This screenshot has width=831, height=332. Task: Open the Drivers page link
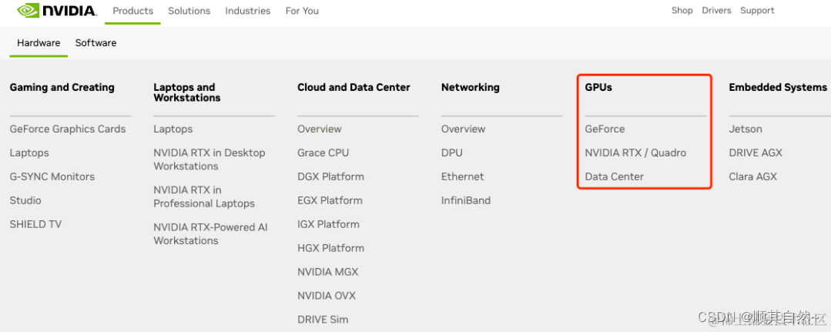click(716, 11)
